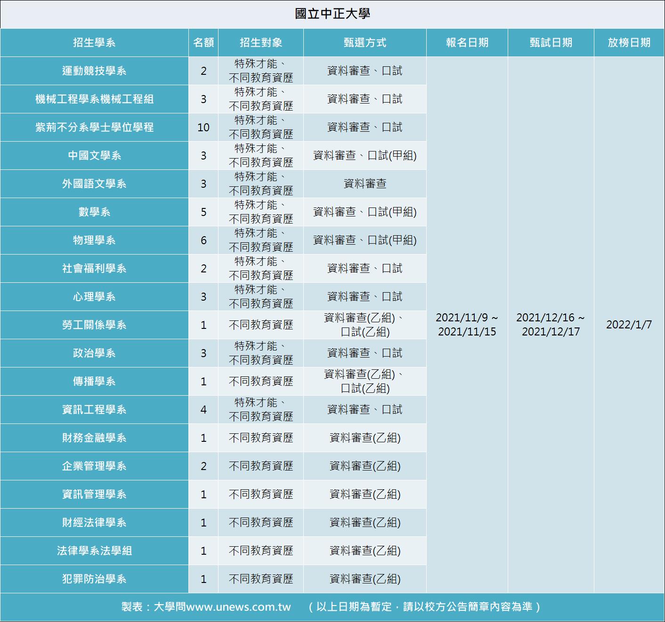Select quota 5 in 數學系 row
This screenshot has width=665, height=622.
click(x=203, y=212)
